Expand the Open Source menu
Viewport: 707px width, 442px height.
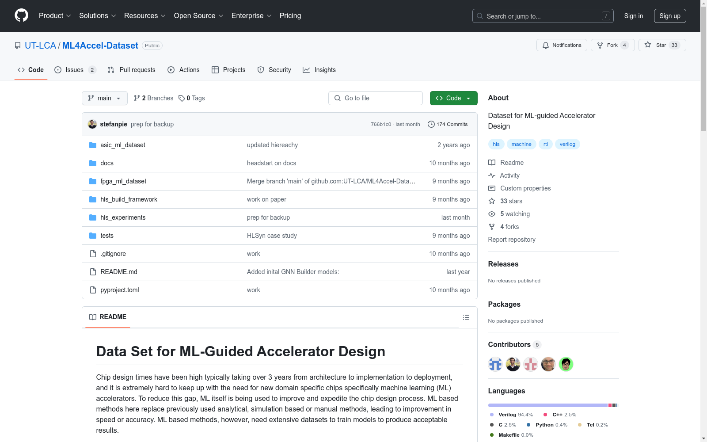(199, 16)
